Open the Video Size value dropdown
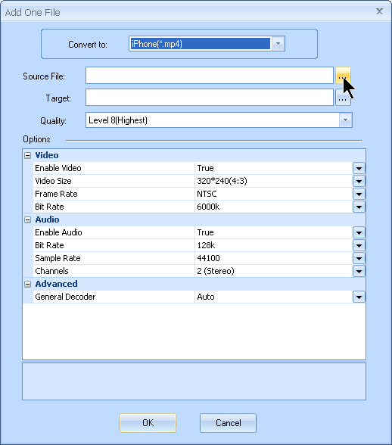The height and width of the screenshot is (445, 392). (359, 181)
